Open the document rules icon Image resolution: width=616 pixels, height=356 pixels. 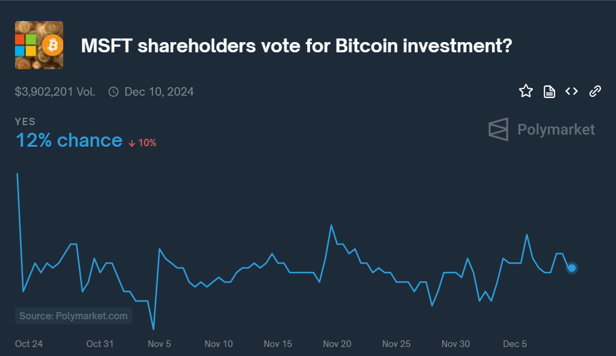(x=549, y=91)
